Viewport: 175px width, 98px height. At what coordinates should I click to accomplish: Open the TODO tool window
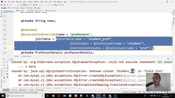[x=14, y=90]
